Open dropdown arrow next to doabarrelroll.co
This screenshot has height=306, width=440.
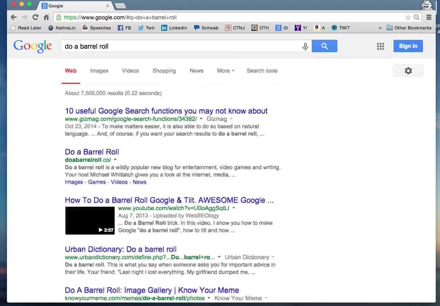115,160
